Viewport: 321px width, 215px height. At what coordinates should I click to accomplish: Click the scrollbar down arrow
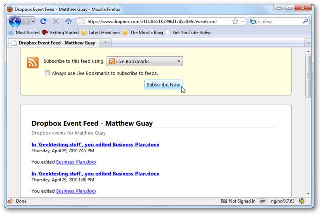(x=308, y=194)
